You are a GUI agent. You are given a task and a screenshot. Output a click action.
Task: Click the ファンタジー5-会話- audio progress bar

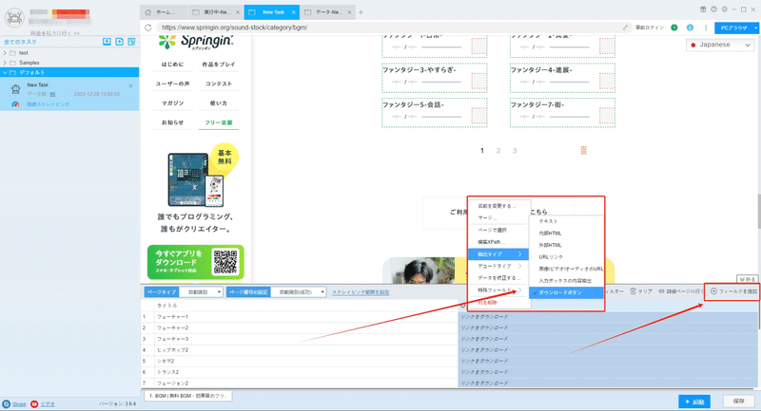[441, 117]
